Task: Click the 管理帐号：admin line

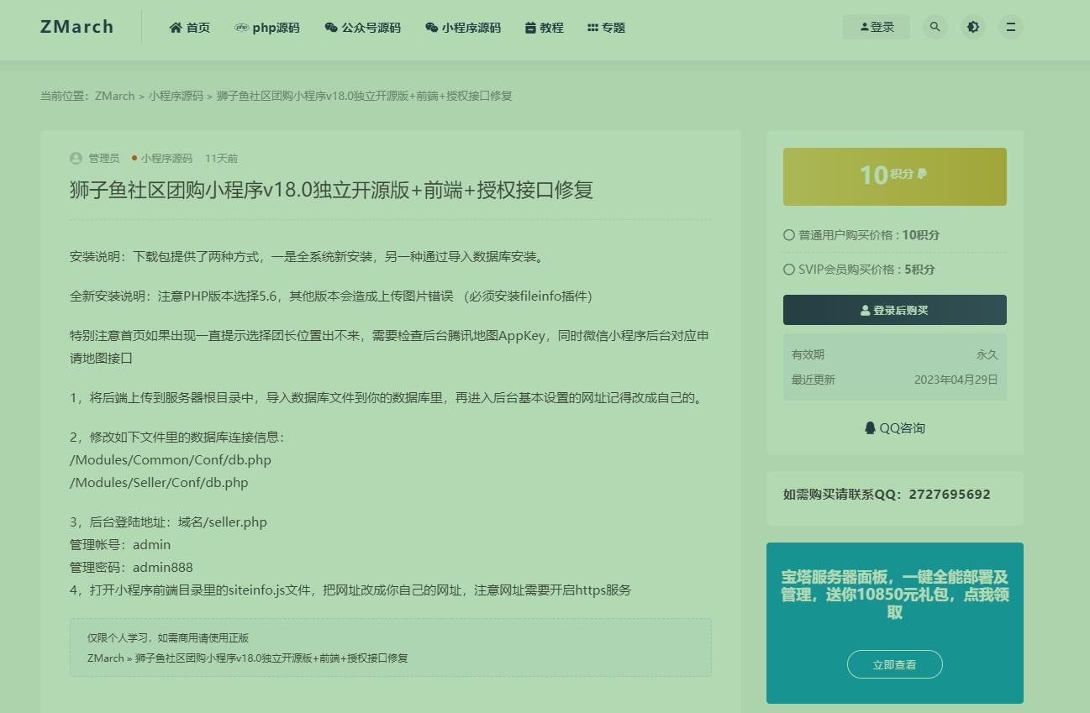Action: tap(120, 545)
